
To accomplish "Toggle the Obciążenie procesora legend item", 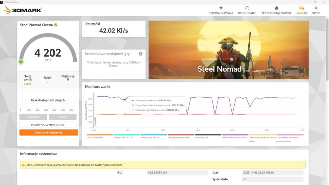I will click(181, 136).
